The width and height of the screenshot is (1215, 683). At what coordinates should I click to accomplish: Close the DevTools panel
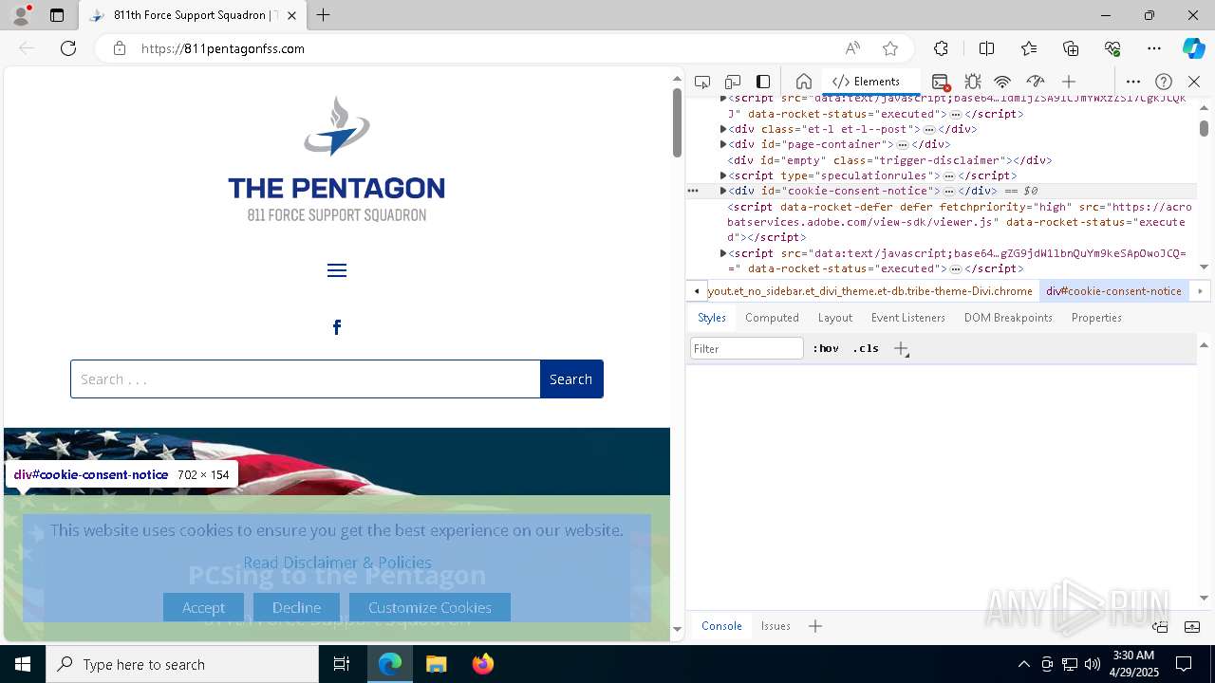coord(1194,82)
